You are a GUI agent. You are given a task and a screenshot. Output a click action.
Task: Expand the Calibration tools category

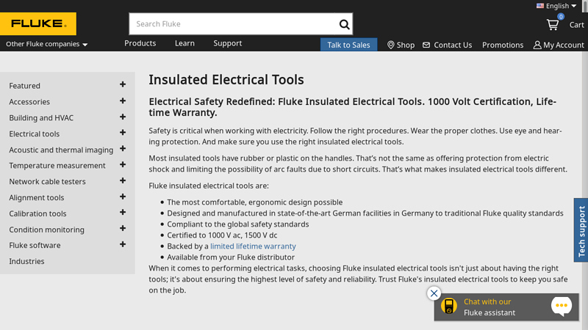(123, 212)
